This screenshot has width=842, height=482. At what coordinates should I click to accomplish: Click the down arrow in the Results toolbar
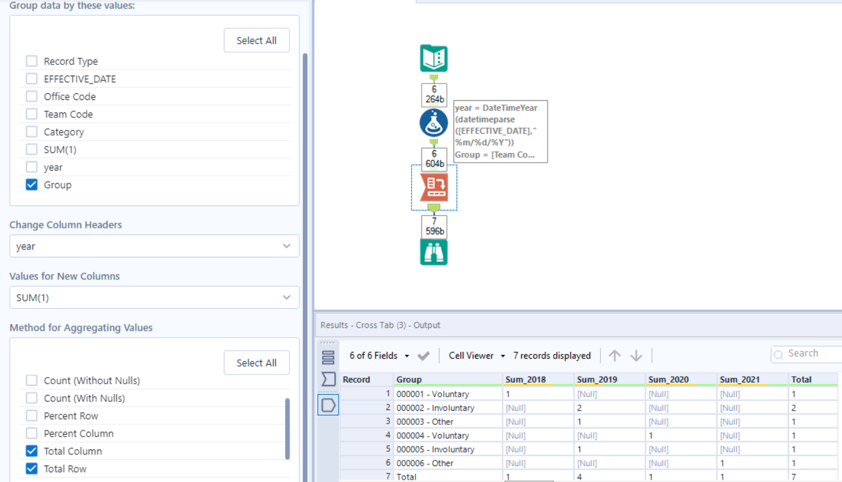coord(635,355)
